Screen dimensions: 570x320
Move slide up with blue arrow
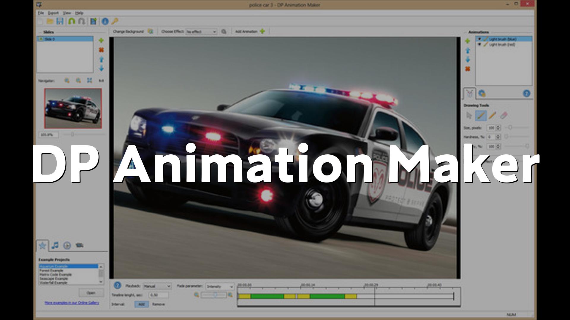click(101, 59)
